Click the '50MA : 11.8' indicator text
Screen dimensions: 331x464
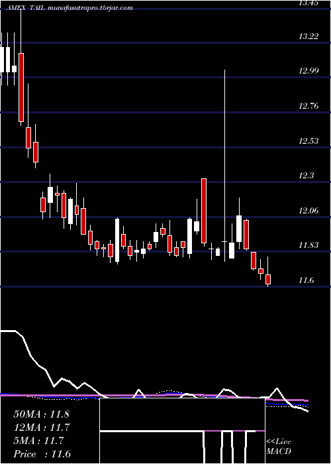(41, 414)
